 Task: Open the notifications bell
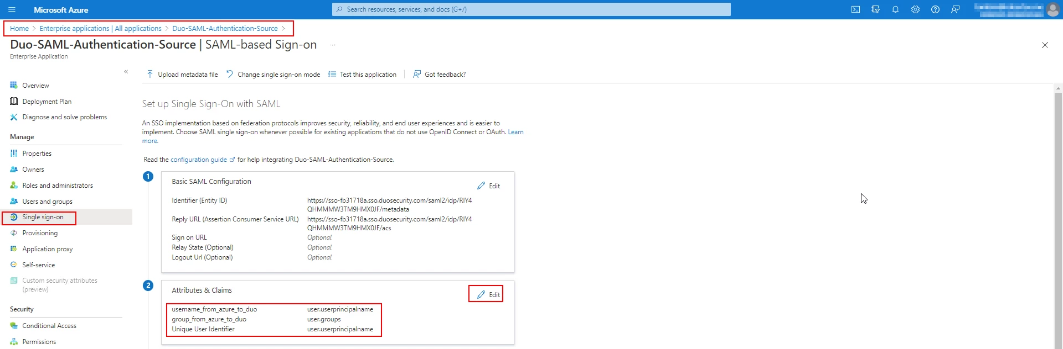(x=895, y=9)
